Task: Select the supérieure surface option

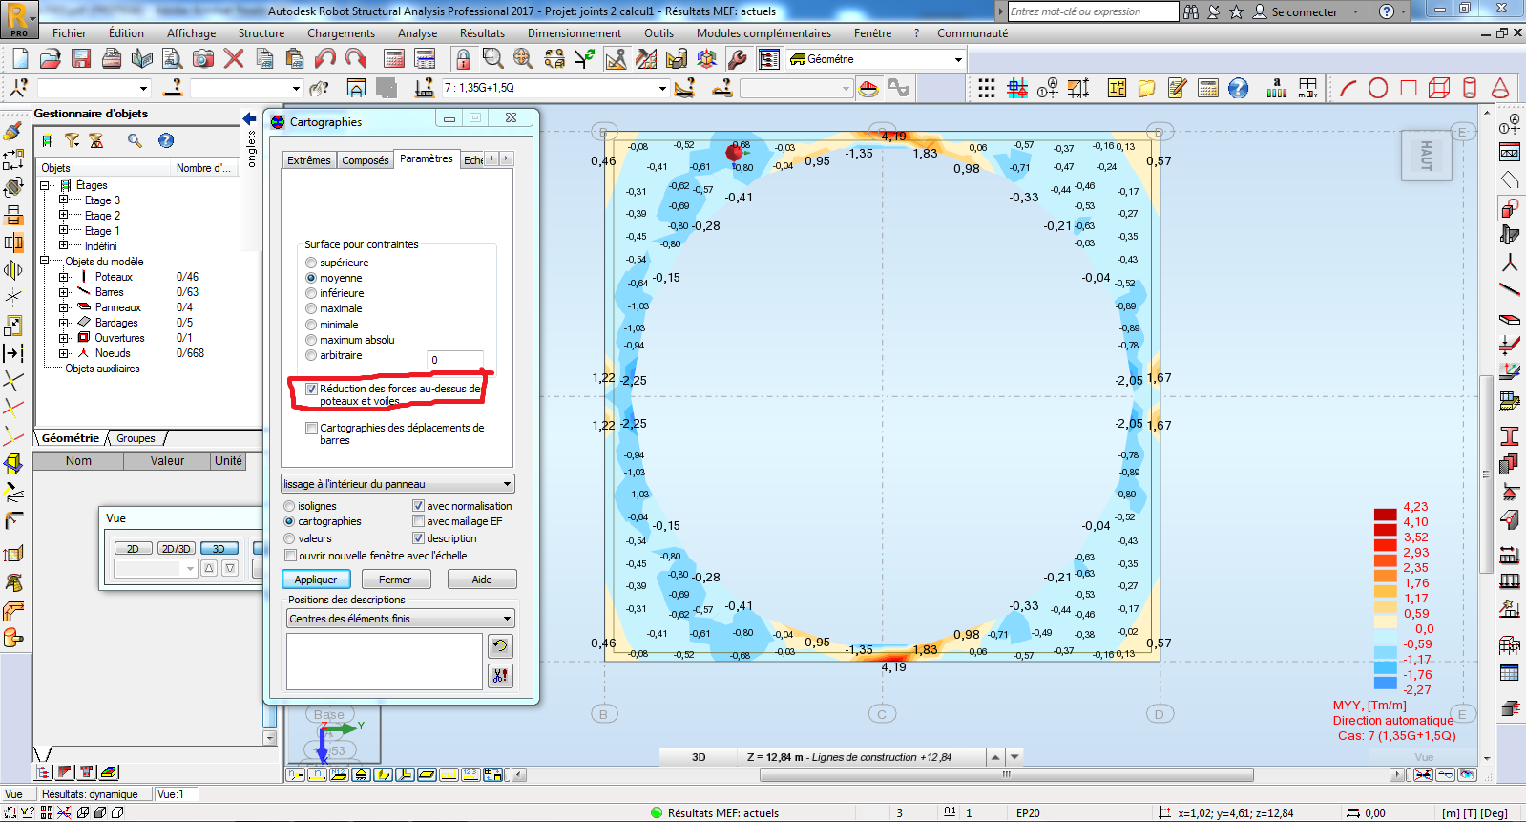Action: pyautogui.click(x=311, y=263)
